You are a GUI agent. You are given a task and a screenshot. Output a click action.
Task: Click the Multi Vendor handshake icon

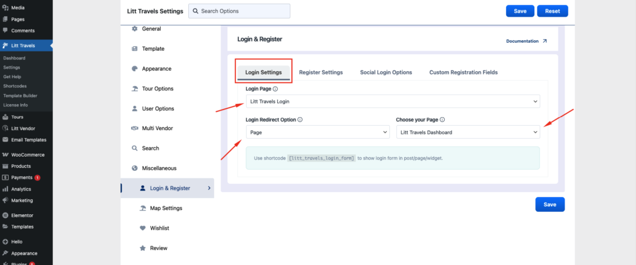pos(135,128)
